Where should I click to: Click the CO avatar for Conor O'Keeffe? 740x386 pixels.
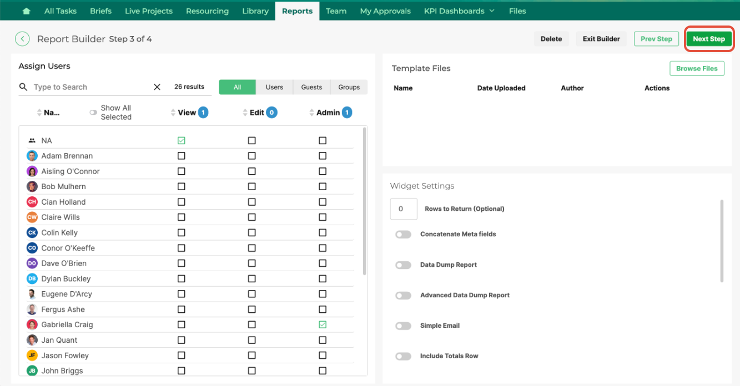tap(32, 248)
